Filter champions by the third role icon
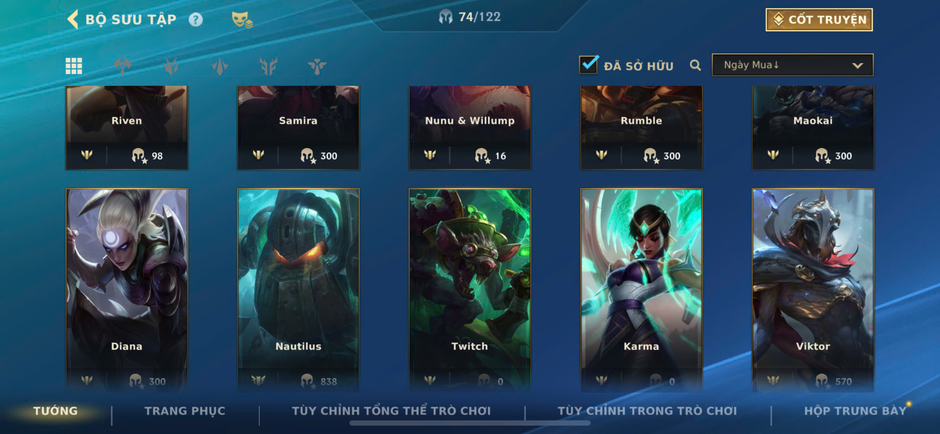 point(220,66)
